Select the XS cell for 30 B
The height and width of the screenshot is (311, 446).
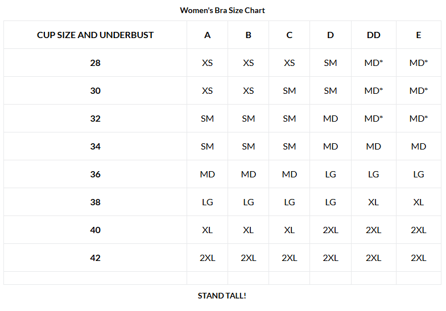pos(248,90)
